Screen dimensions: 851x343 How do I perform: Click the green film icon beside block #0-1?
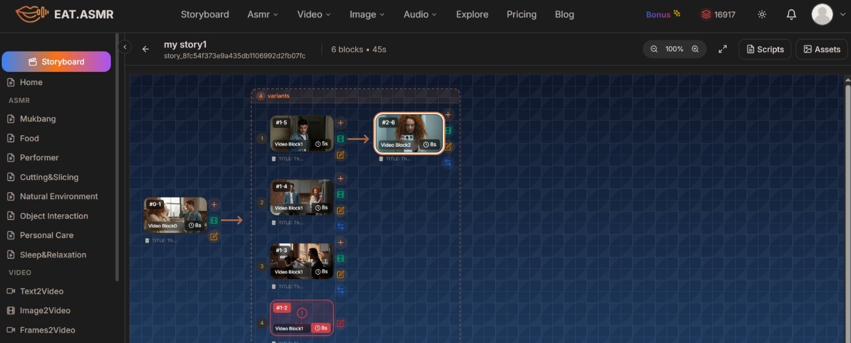click(x=214, y=220)
